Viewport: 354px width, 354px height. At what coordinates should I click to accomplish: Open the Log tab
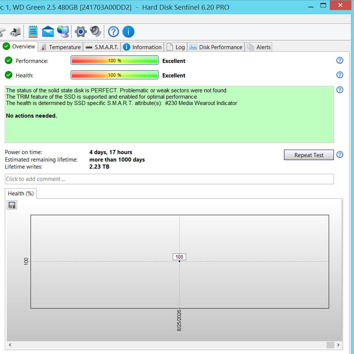tap(176, 47)
